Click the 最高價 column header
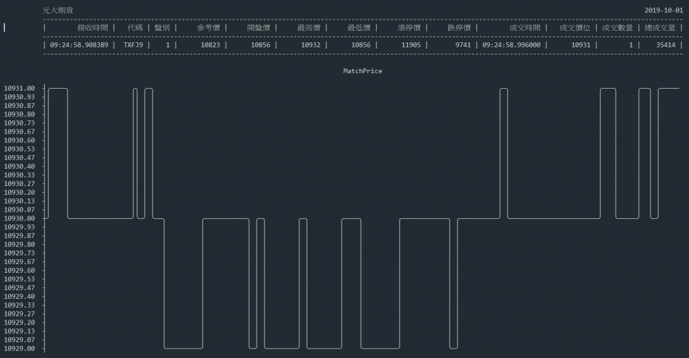The width and height of the screenshot is (689, 358). click(x=308, y=28)
